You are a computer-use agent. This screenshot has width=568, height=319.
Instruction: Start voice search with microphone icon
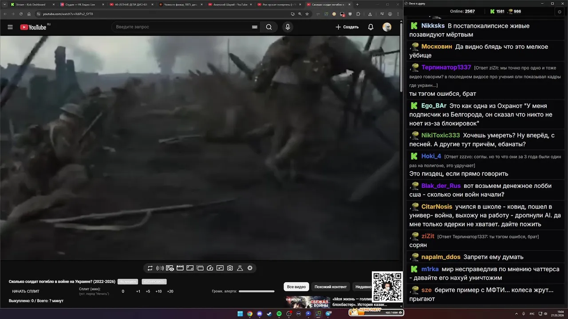[x=288, y=27]
